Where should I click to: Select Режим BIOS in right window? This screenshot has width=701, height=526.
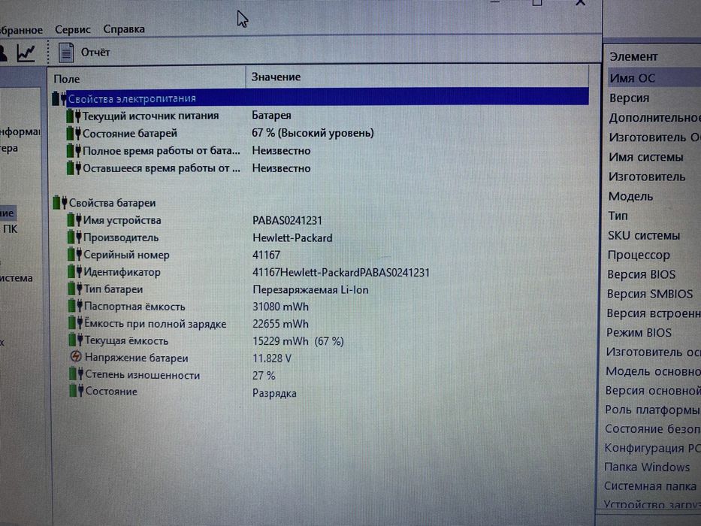(639, 332)
